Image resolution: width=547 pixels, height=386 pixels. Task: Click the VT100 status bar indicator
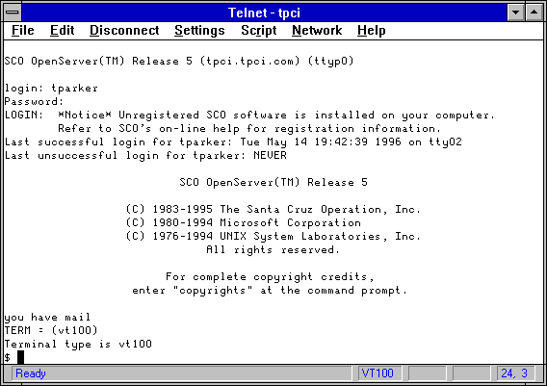(379, 373)
